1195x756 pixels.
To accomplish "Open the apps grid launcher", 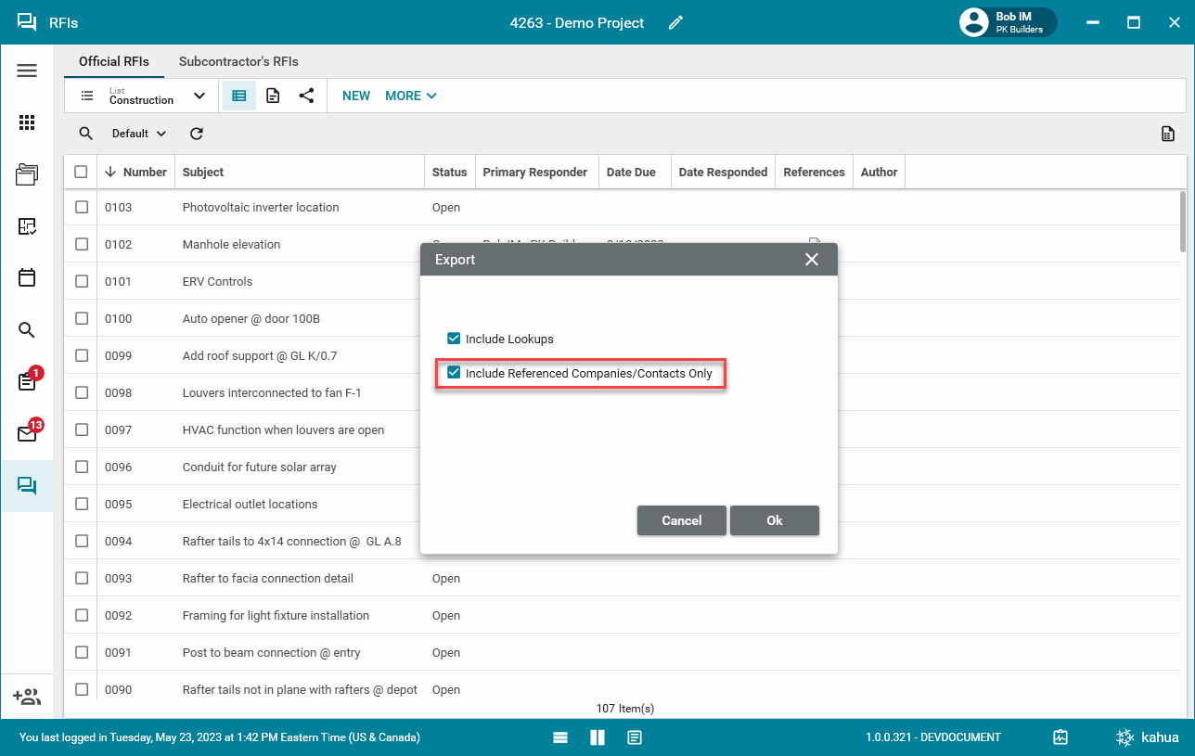I will click(x=27, y=122).
